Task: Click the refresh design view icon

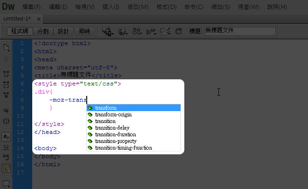Action: (x=179, y=31)
